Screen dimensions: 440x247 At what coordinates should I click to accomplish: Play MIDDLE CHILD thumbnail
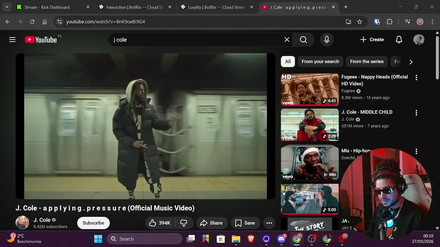[x=310, y=125]
